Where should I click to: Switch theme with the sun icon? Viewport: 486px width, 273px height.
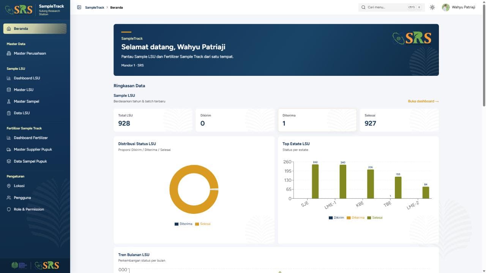432,7
